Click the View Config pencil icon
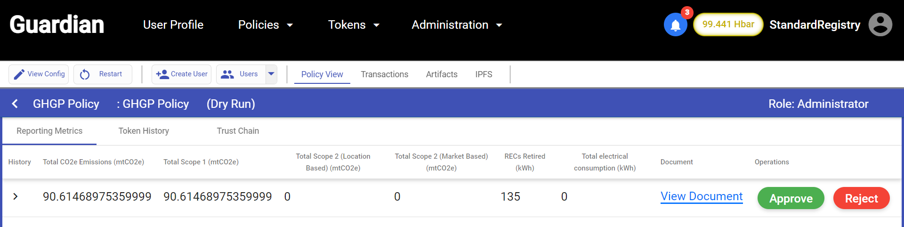904x227 pixels. tap(19, 74)
